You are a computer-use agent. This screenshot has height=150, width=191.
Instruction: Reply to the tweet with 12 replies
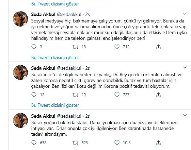tap(34, 95)
